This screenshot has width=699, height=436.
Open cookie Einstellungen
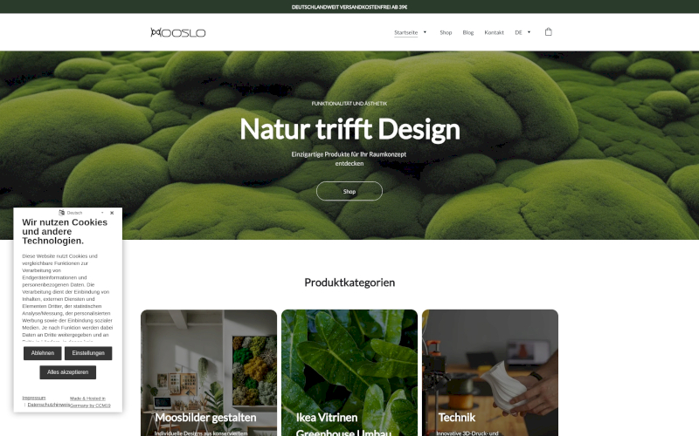click(x=88, y=353)
